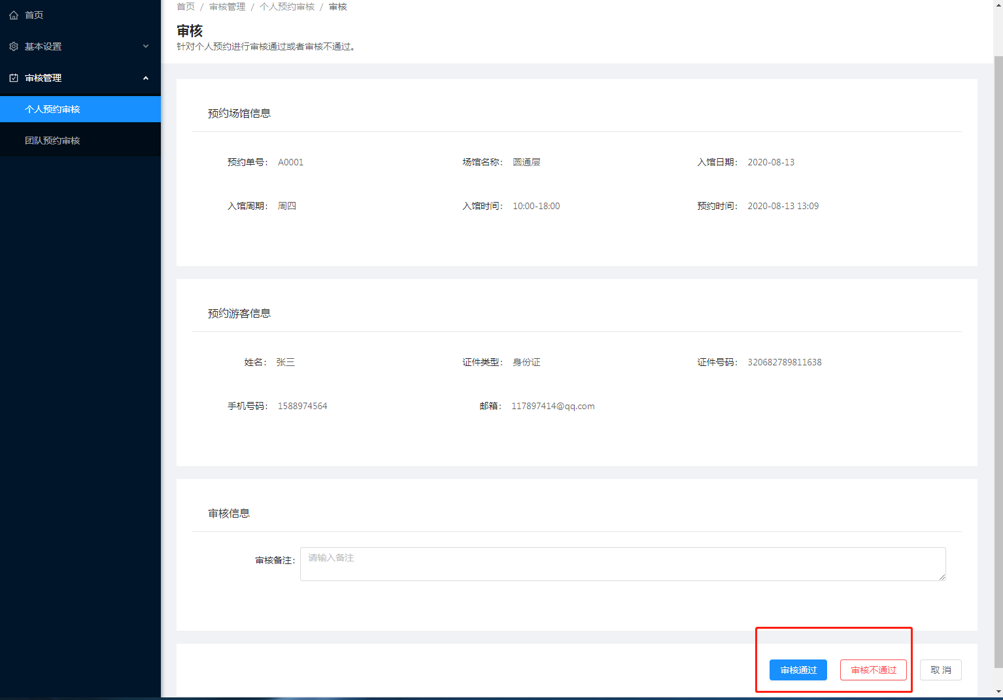This screenshot has width=1003, height=700.
Task: Click the 预约场馆信息 section heading
Action: (239, 113)
